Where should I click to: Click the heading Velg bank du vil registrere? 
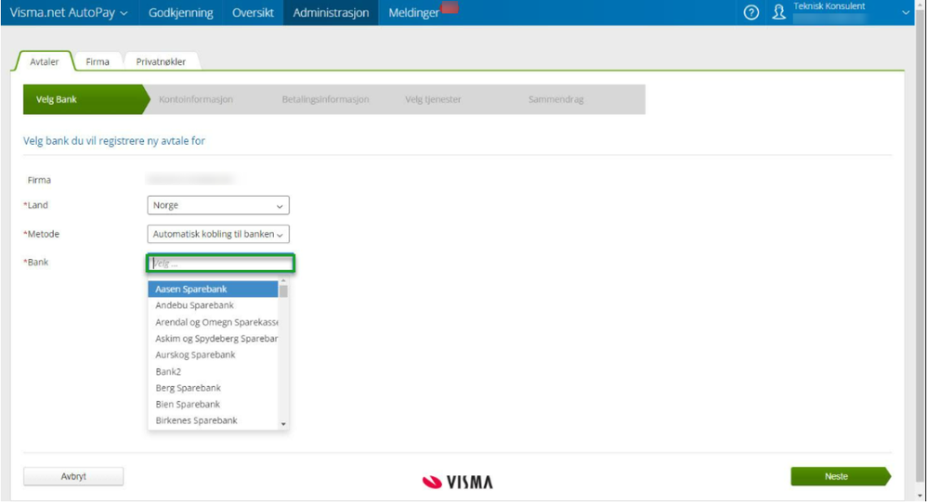pos(114,141)
